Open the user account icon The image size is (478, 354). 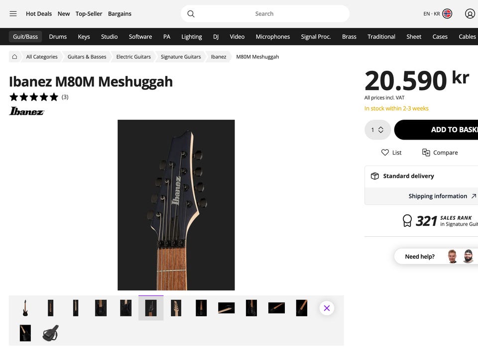coord(470,14)
